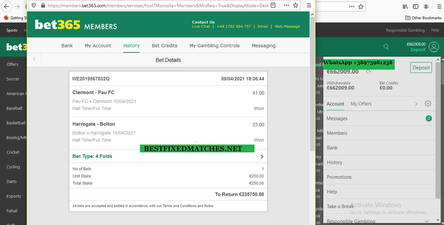444x225 pixels.
Task: Open account settings gear icon
Action: 428,103
